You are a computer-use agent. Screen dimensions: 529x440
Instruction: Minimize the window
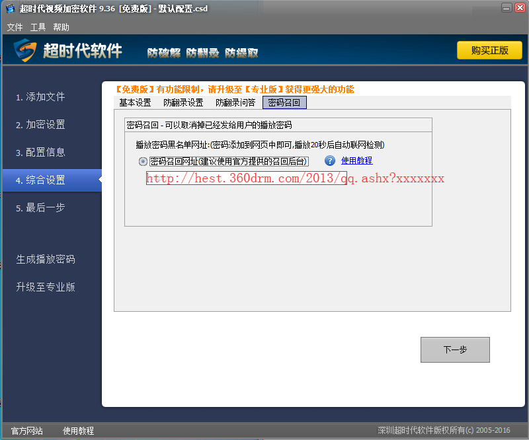[507, 8]
